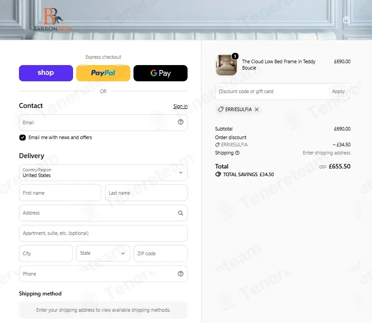Screen dimensions: 372x323
Task: Click the 'TOTAL SAVINGS £34.50' text
Action: click(248, 174)
